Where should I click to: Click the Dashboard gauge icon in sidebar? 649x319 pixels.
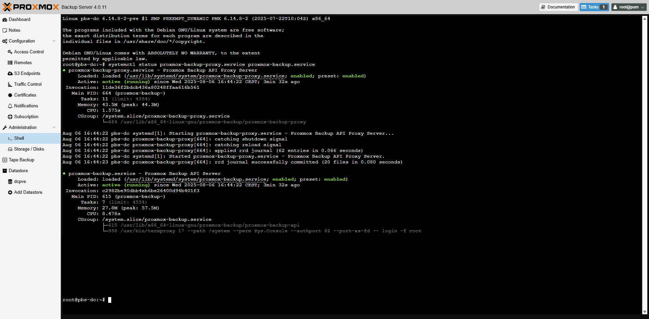point(5,20)
